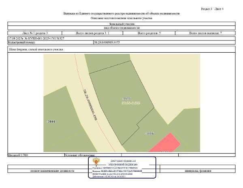
Task: Select title line beginning "Выписка из Единого государственного реестра"
Action: point(122,13)
